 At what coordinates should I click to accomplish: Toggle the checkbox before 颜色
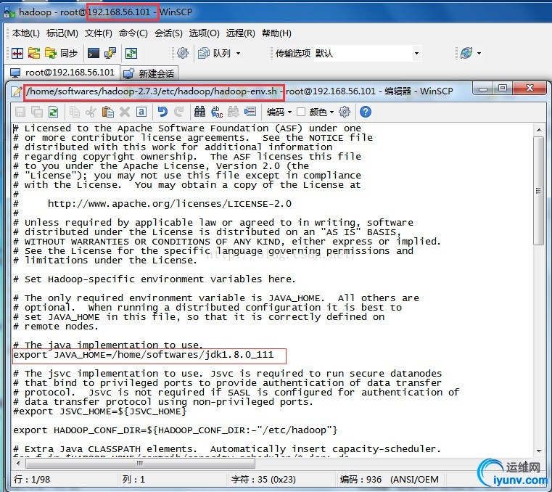[x=301, y=112]
